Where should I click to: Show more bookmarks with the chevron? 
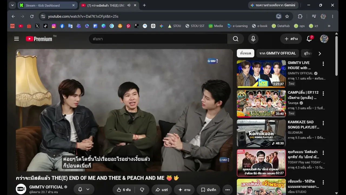pyautogui.click(x=329, y=26)
